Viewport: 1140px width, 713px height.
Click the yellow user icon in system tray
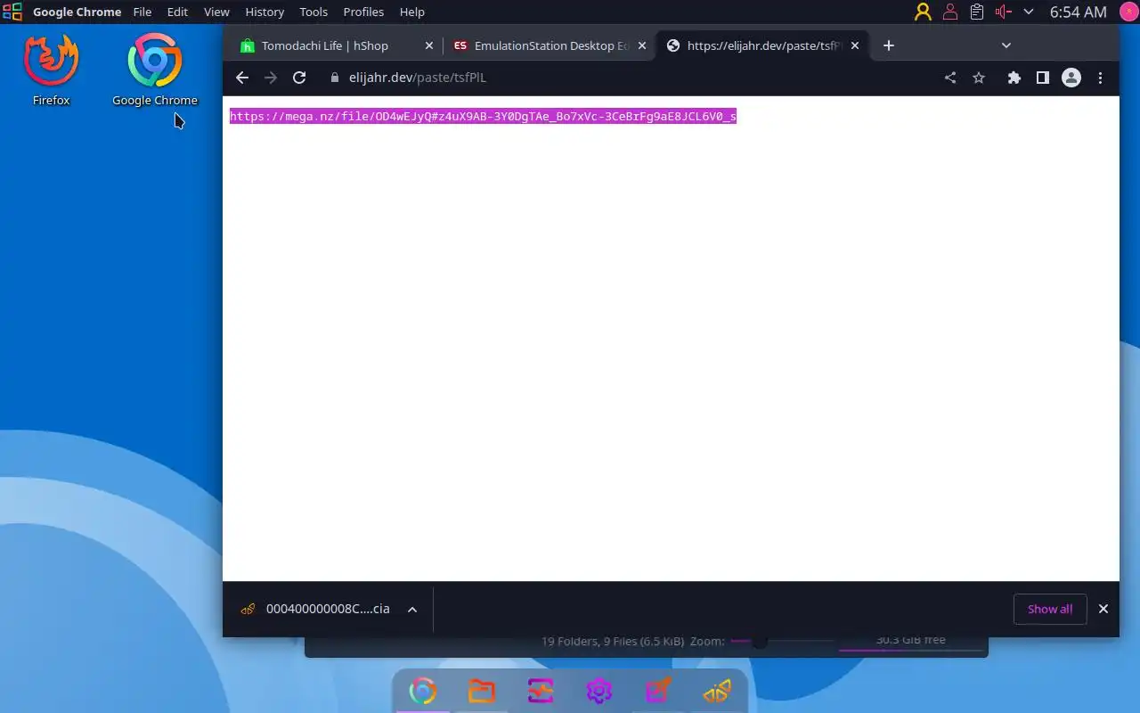923,12
